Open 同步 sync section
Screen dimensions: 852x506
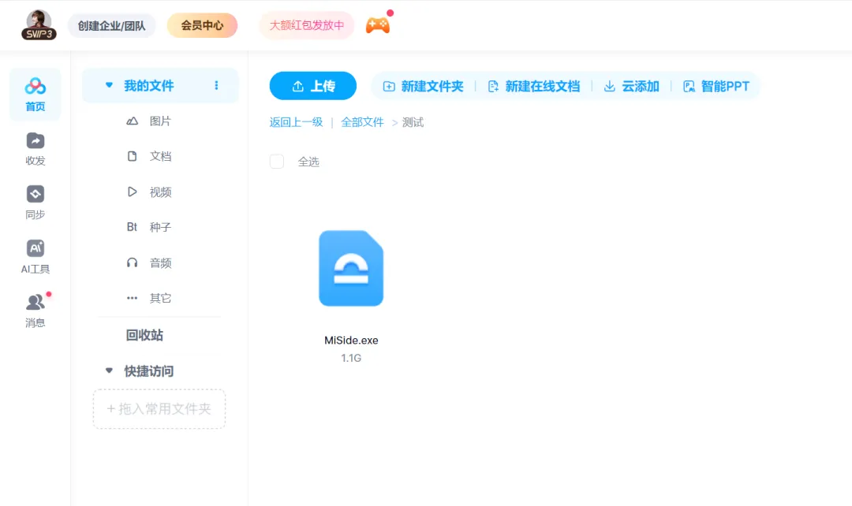click(35, 203)
